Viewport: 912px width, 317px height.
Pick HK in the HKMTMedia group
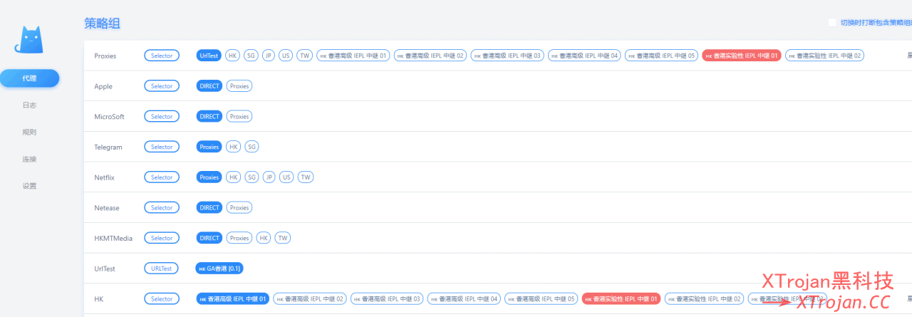tap(264, 238)
